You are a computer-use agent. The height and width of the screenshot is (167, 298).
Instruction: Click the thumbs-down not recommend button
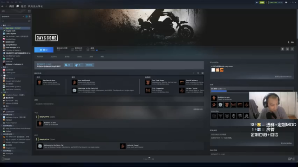pyautogui.click(x=79, y=65)
